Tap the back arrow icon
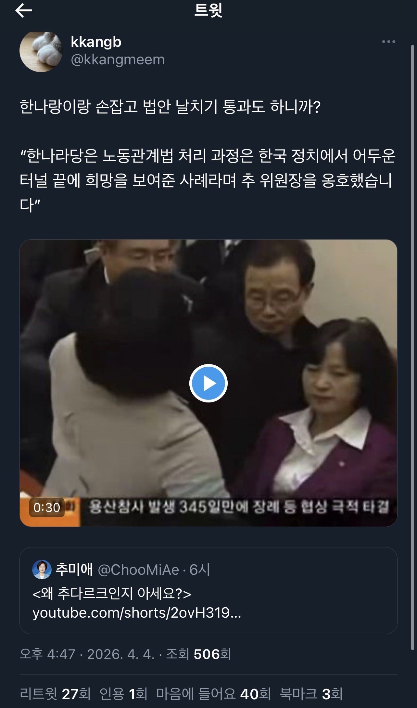This screenshot has width=417, height=708. [x=24, y=11]
